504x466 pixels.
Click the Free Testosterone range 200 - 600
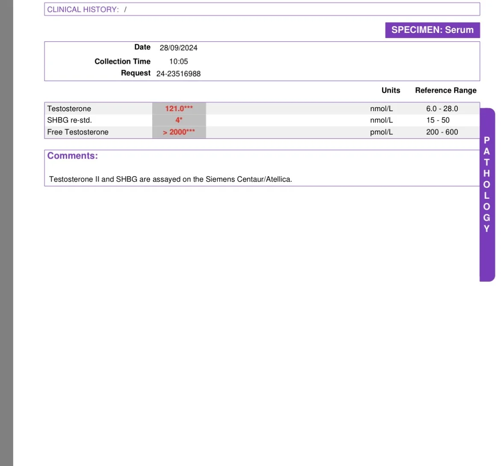[442, 132]
